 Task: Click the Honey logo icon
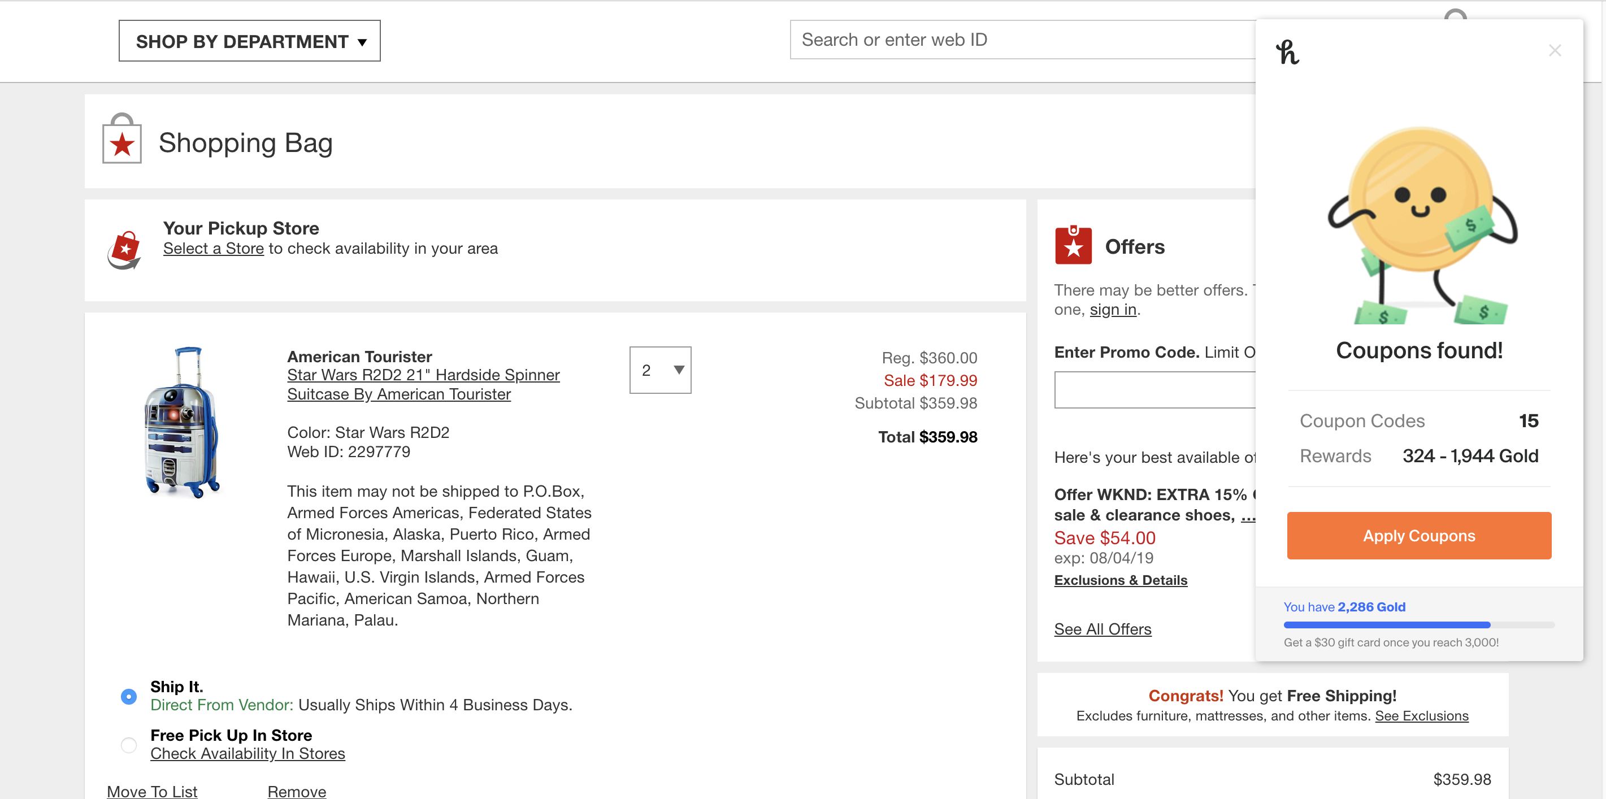pos(1287,53)
